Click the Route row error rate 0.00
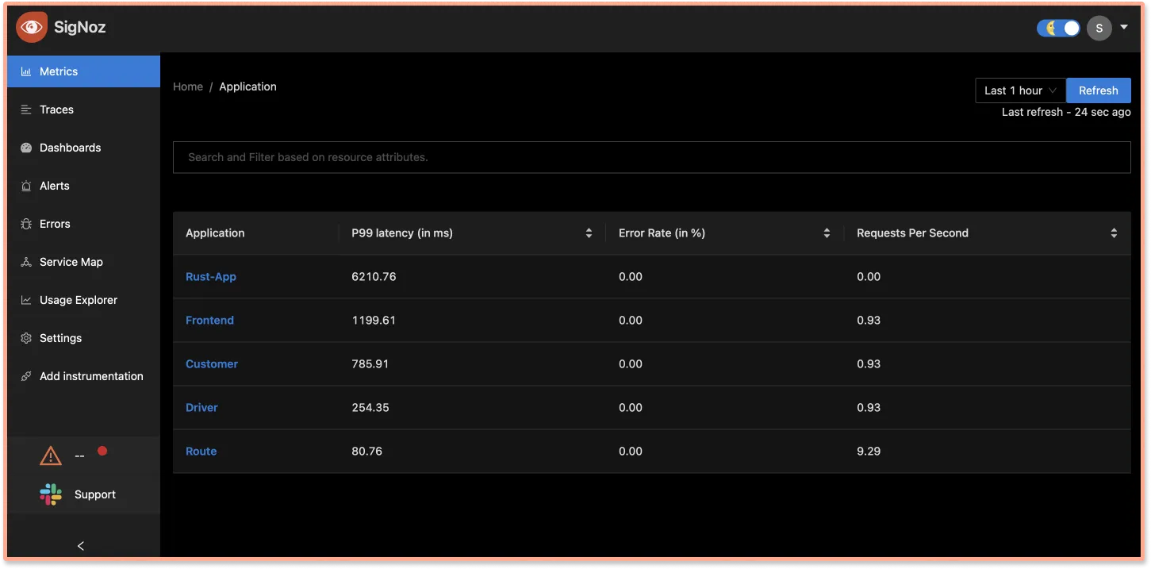The width and height of the screenshot is (1151, 569). [631, 452]
